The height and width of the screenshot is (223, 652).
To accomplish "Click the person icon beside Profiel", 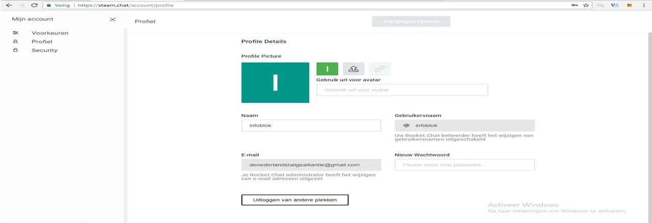I will (15, 41).
